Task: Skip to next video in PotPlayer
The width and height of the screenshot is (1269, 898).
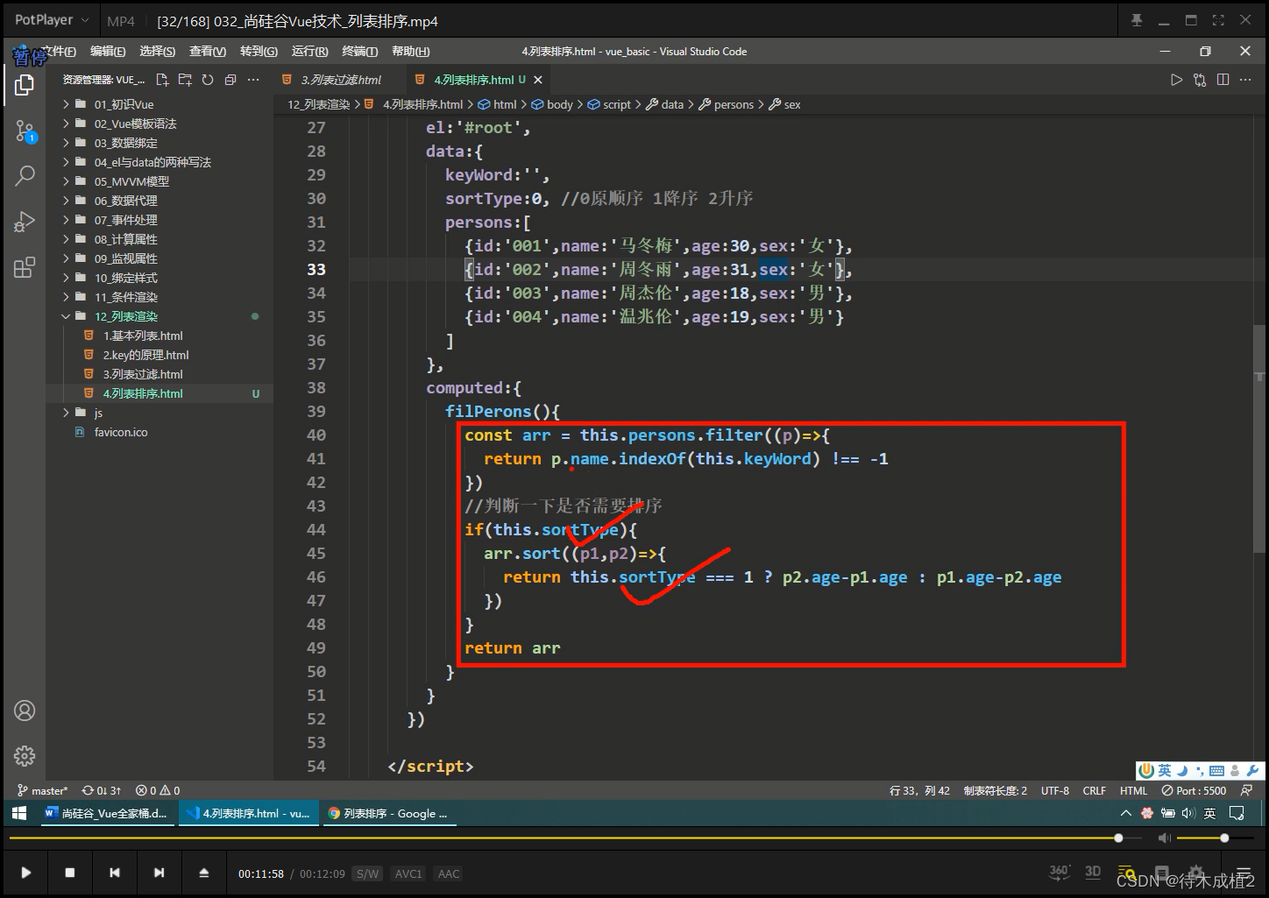Action: pyautogui.click(x=159, y=873)
